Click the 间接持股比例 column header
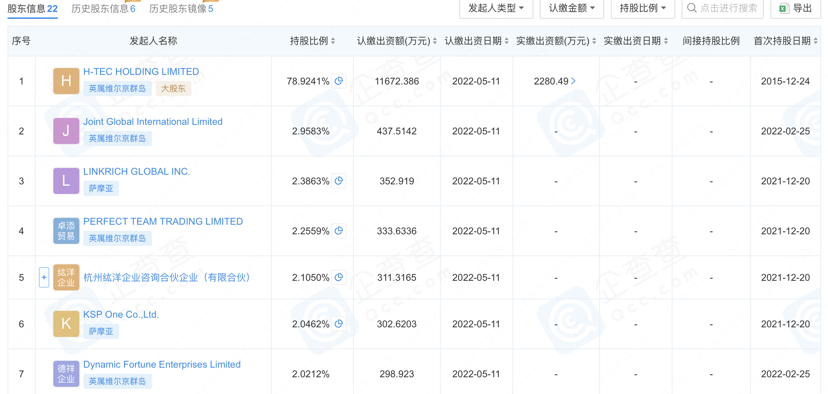The height and width of the screenshot is (394, 828). (x=711, y=41)
